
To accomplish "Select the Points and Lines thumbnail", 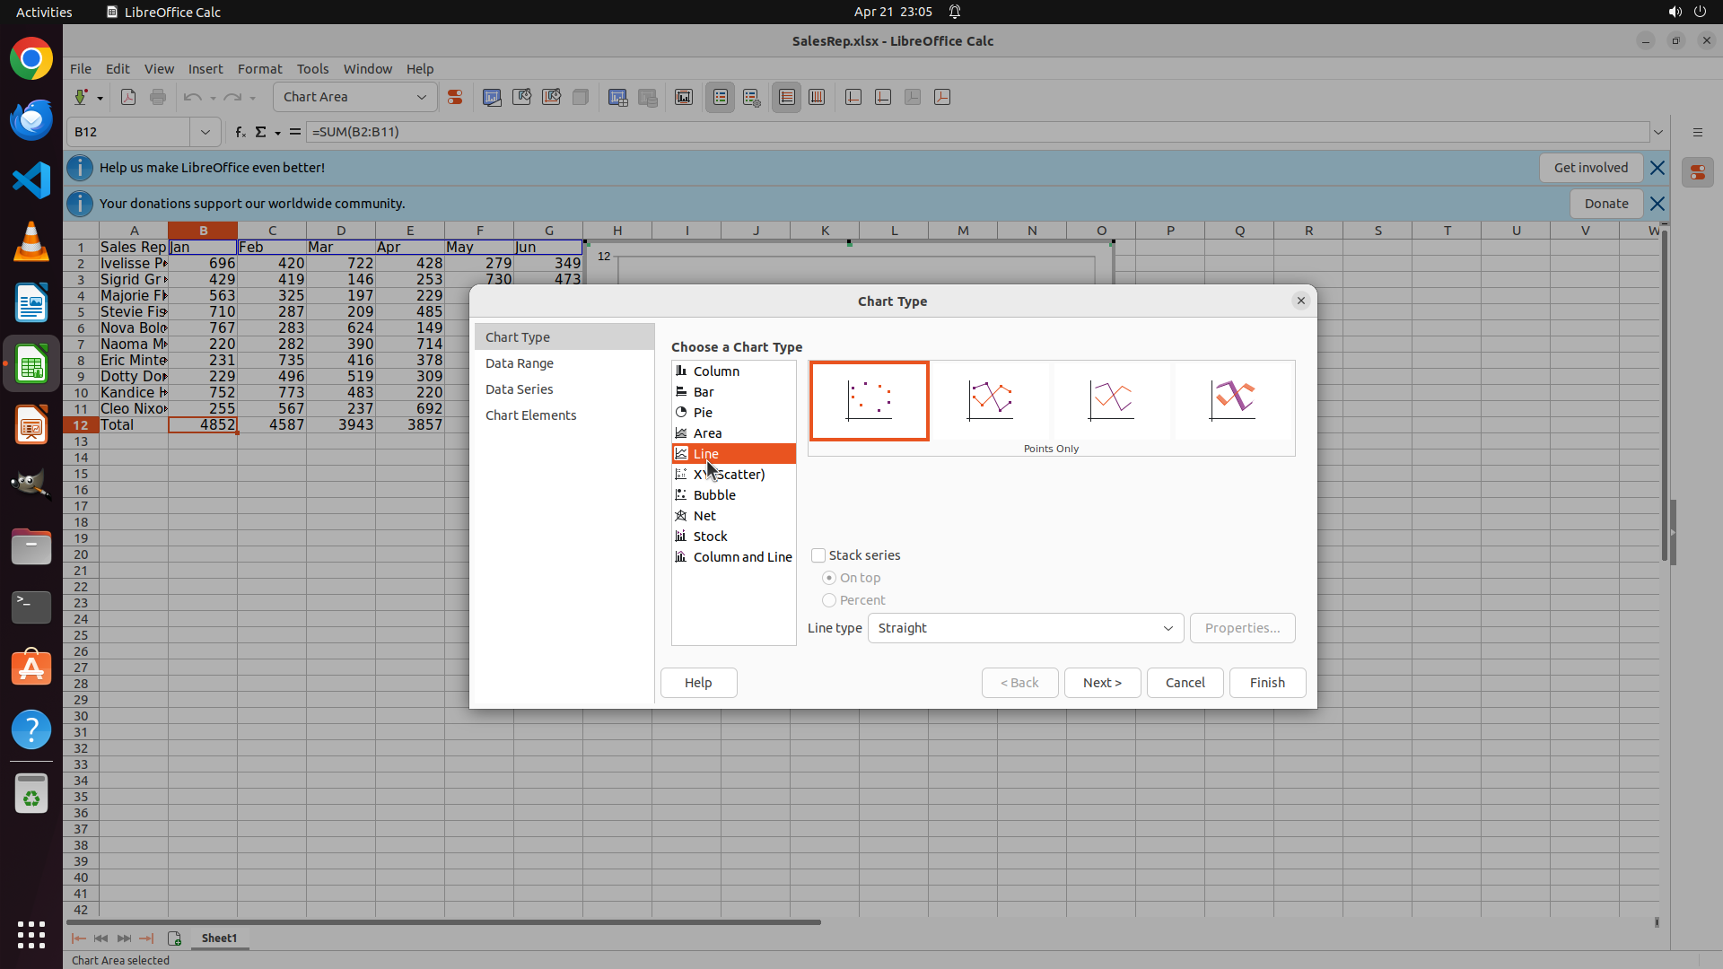I will (991, 400).
